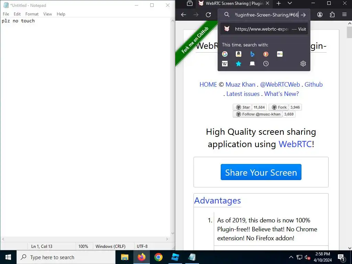The width and height of the screenshot is (352, 264).
Task: Open Firefox View tab overview icon
Action: point(190,3)
